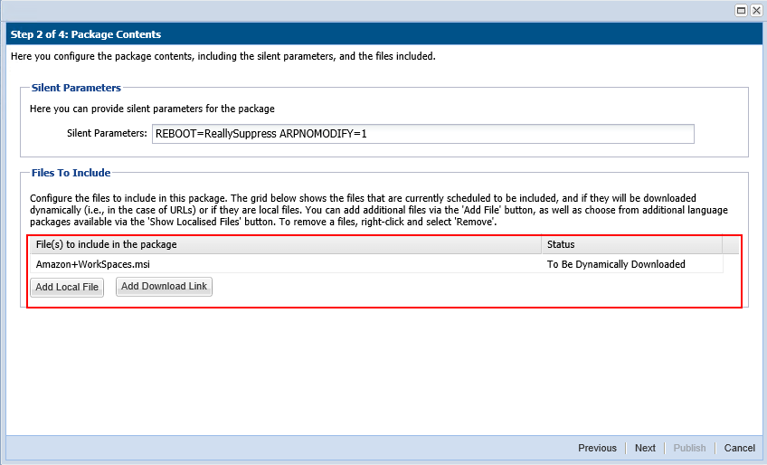Close the wizard dialog with the X icon
767x465 pixels.
click(755, 10)
